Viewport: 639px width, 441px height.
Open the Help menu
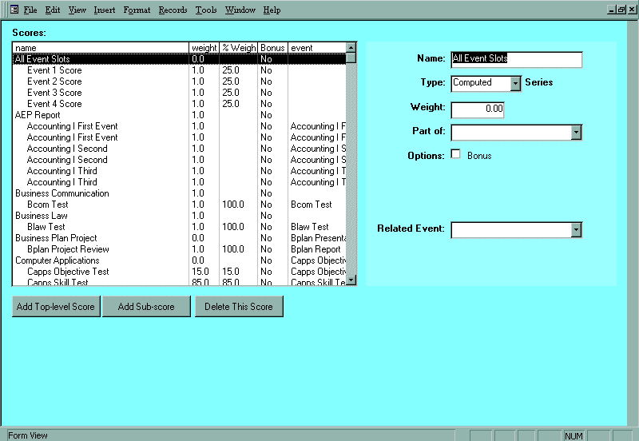(272, 10)
